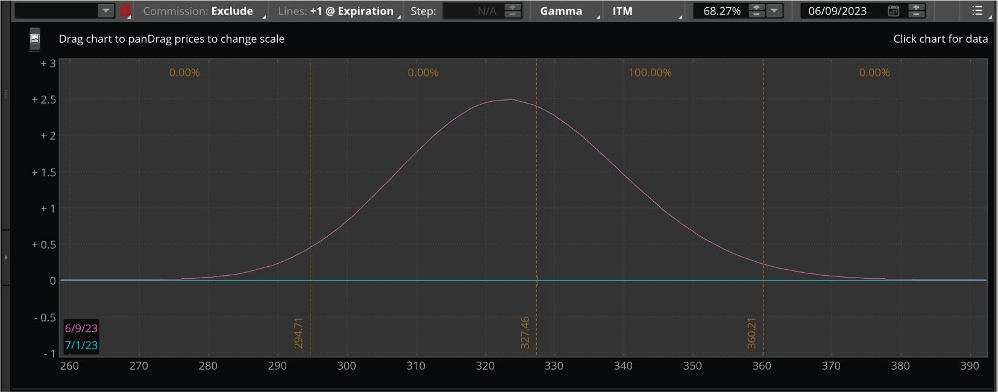998x392 pixels.
Task: Click the +0.5 value axis label
Action: coord(44,244)
